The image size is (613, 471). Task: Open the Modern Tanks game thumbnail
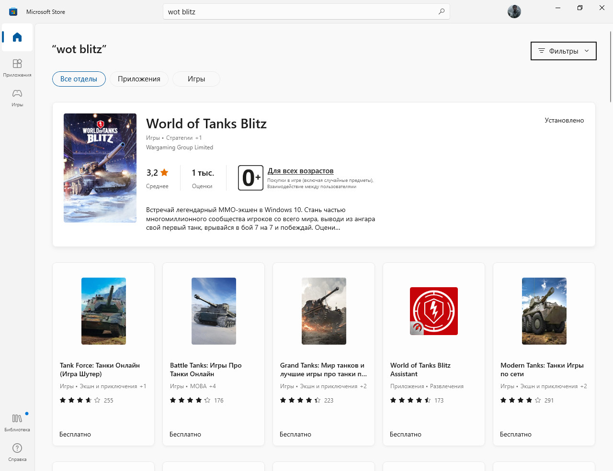click(544, 311)
